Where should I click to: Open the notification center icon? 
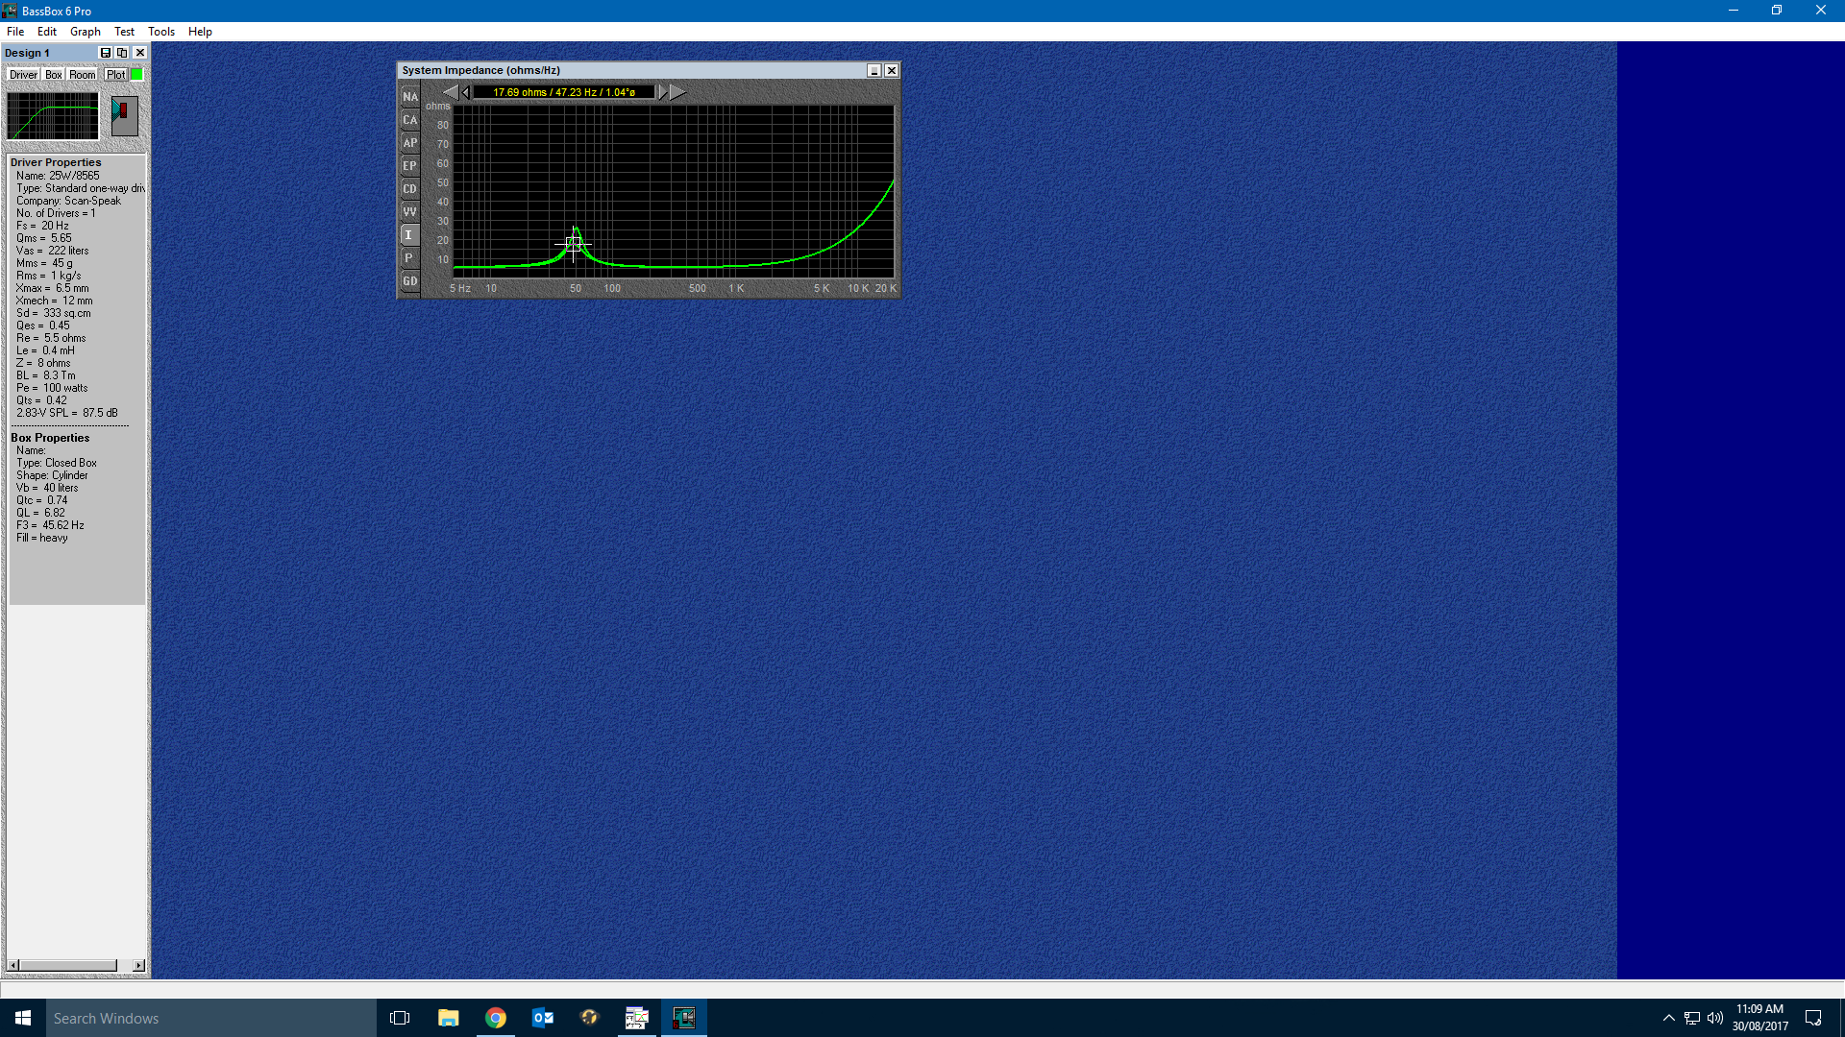(1813, 1018)
